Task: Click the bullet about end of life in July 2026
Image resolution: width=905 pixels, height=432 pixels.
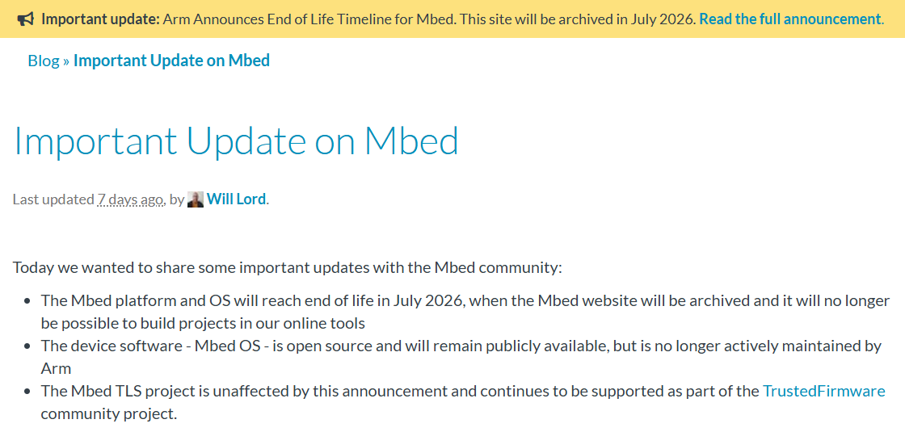Action: tap(465, 301)
